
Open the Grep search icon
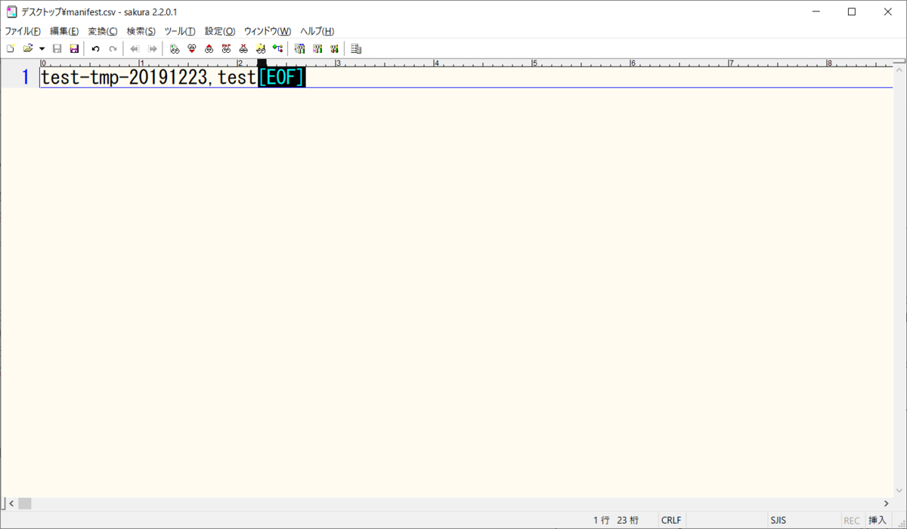click(x=260, y=48)
